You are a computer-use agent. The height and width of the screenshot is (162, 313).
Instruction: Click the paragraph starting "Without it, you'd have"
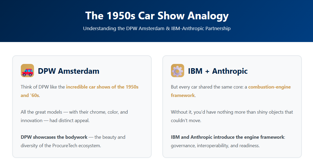click(232, 112)
